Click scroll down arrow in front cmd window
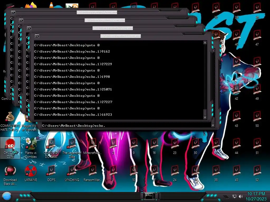The width and height of the screenshot is (270, 202). click(x=205, y=118)
